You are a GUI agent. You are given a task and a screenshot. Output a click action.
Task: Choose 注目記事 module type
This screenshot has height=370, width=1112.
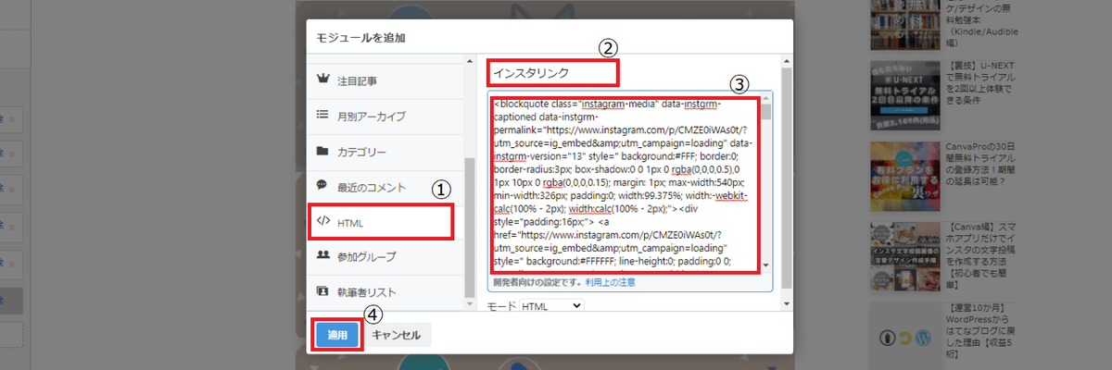(x=385, y=80)
